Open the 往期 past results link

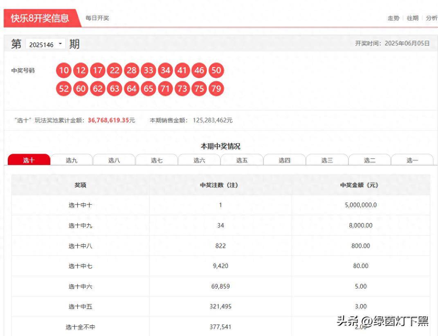click(x=412, y=18)
